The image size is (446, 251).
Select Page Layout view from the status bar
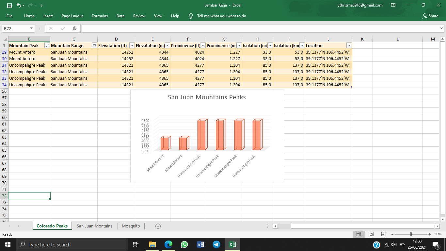tap(371, 234)
